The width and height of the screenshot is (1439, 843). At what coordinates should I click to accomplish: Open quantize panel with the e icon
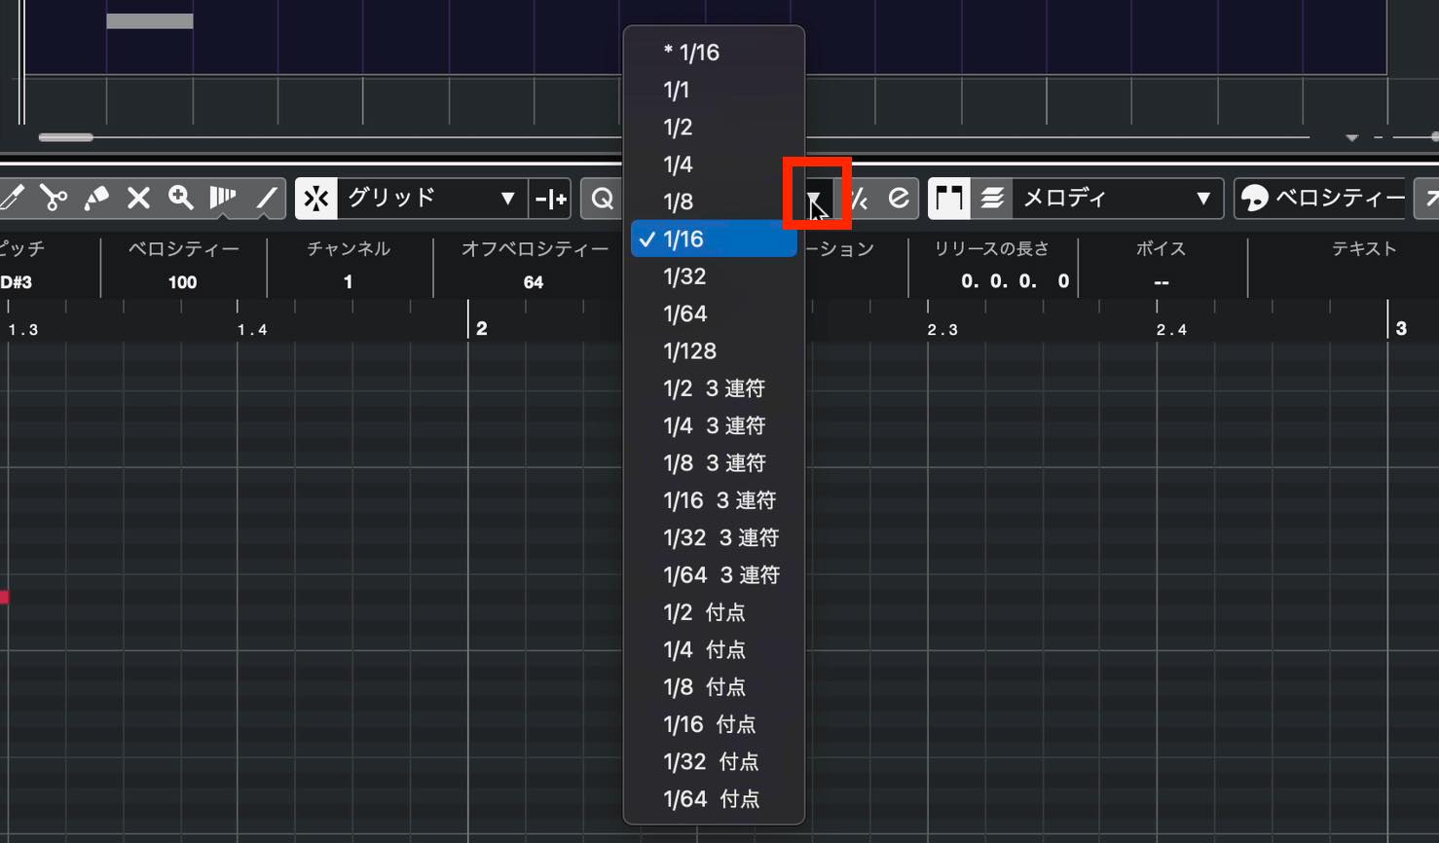coord(898,199)
